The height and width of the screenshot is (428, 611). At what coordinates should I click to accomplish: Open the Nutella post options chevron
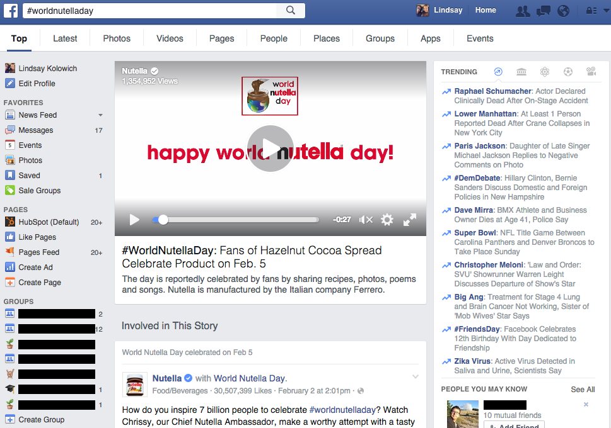416,376
